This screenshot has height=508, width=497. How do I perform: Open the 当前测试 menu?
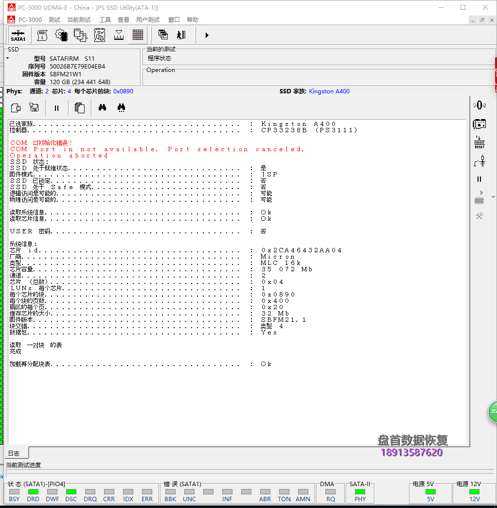[79, 20]
